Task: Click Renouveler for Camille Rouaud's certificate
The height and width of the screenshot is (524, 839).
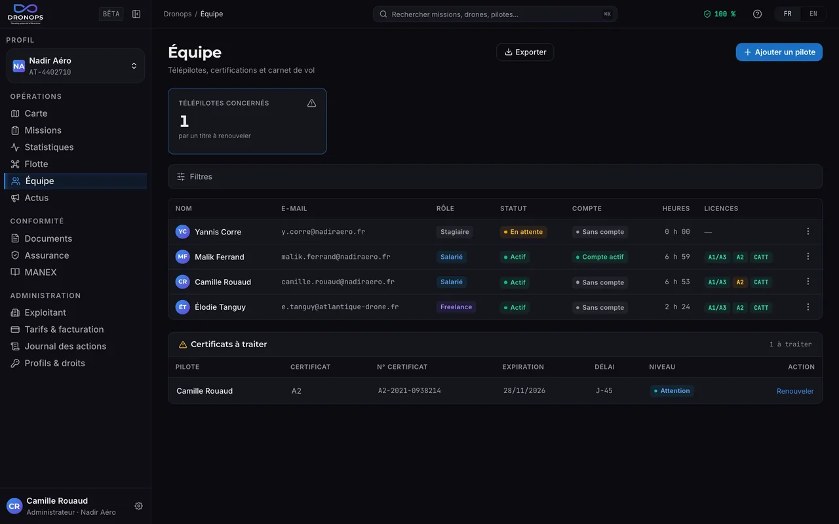Action: [x=795, y=391]
